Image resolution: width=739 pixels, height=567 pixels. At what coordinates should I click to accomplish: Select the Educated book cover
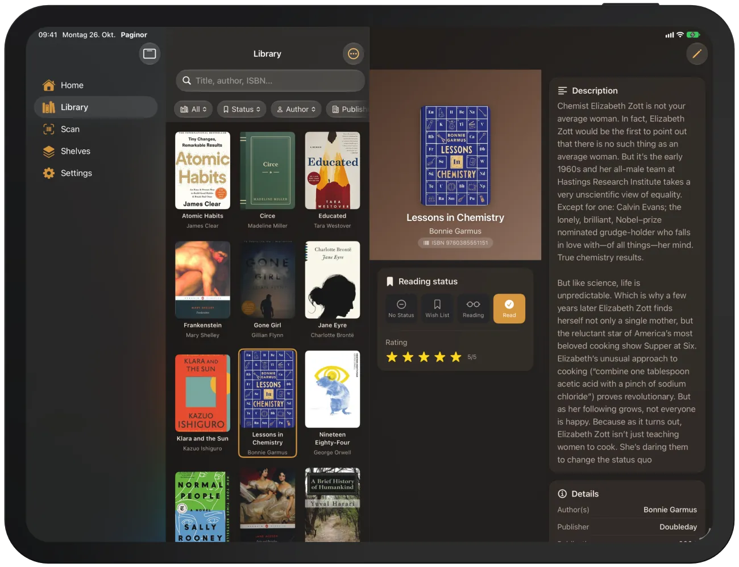pos(333,170)
